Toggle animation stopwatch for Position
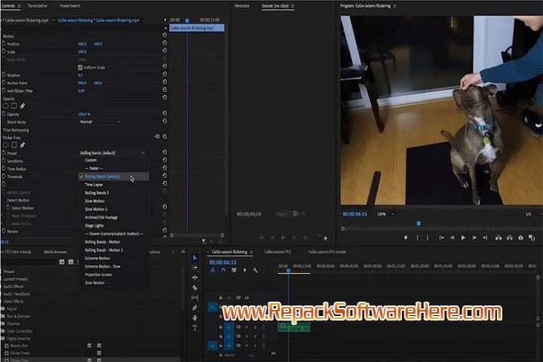This screenshot has width=543, height=362. click(x=4, y=44)
